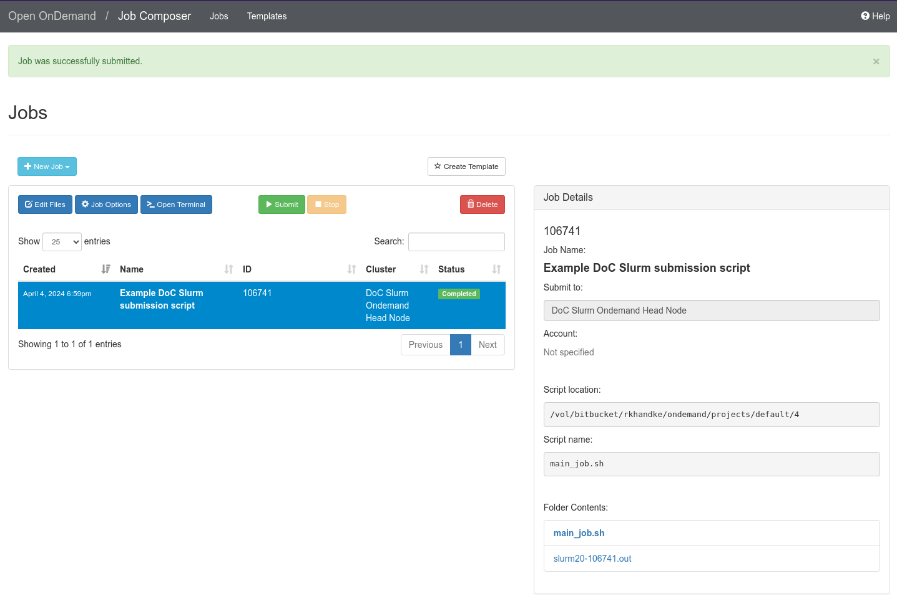Click the Search input field
Viewport: 897px width, 601px height.
coord(456,242)
